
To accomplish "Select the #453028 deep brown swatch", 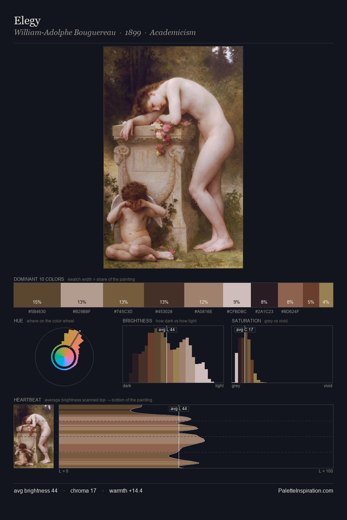I will (x=164, y=295).
